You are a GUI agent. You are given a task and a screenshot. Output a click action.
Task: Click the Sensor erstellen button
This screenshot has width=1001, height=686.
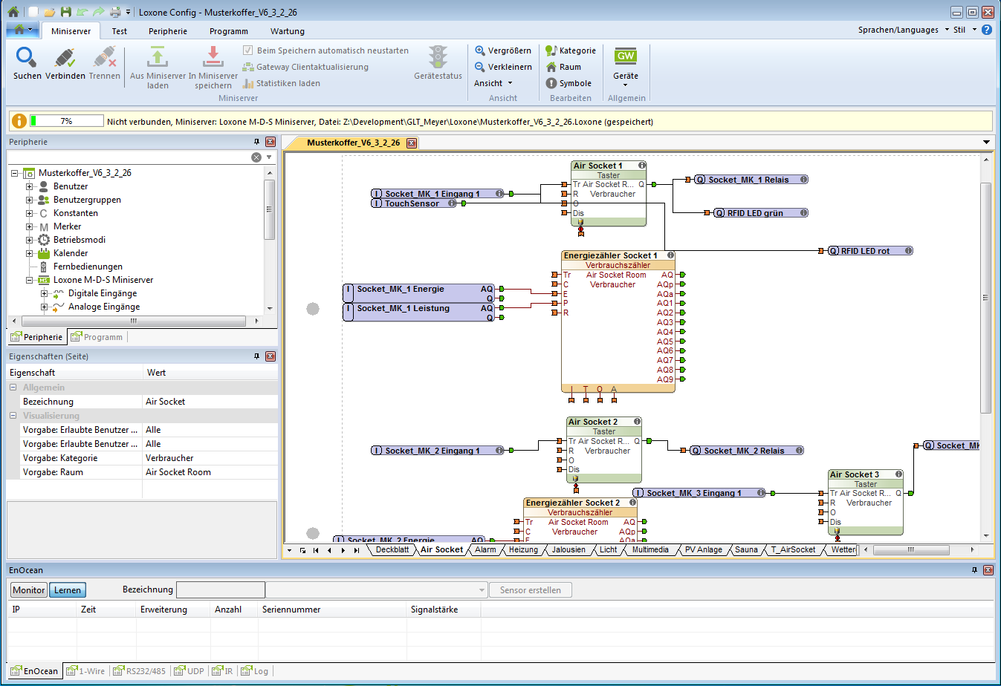click(531, 590)
